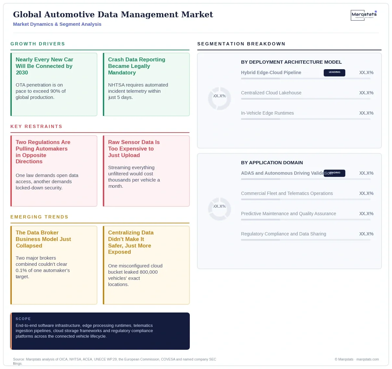Click 'One misconfigured cloud bucket leaked' text

tap(135, 275)
